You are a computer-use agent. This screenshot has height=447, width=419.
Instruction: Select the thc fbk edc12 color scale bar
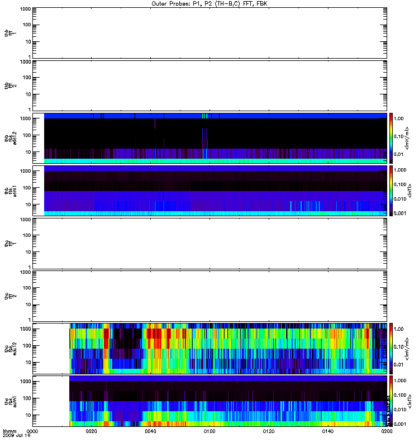(391, 348)
